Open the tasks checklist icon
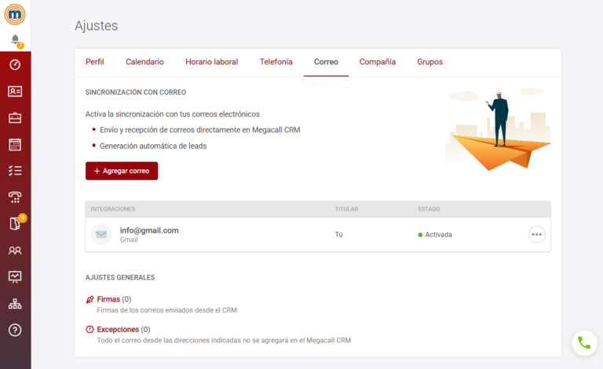This screenshot has height=369, width=603. [15, 171]
